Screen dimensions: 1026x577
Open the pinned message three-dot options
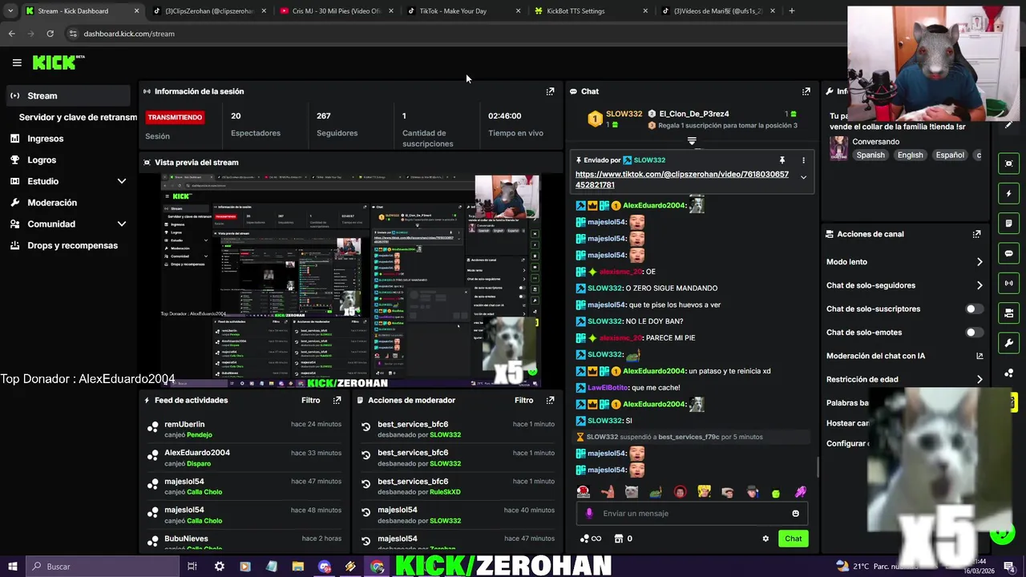pos(803,160)
